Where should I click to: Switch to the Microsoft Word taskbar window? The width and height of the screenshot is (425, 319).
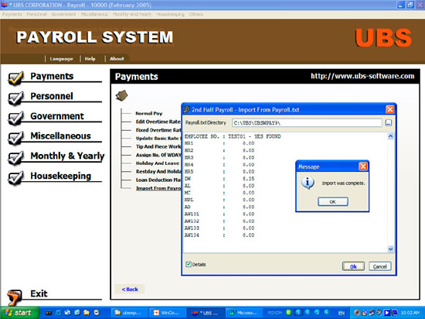pyautogui.click(x=243, y=313)
